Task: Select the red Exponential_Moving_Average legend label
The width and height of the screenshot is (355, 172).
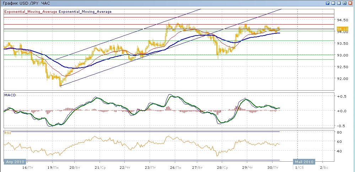Action: tap(31, 12)
